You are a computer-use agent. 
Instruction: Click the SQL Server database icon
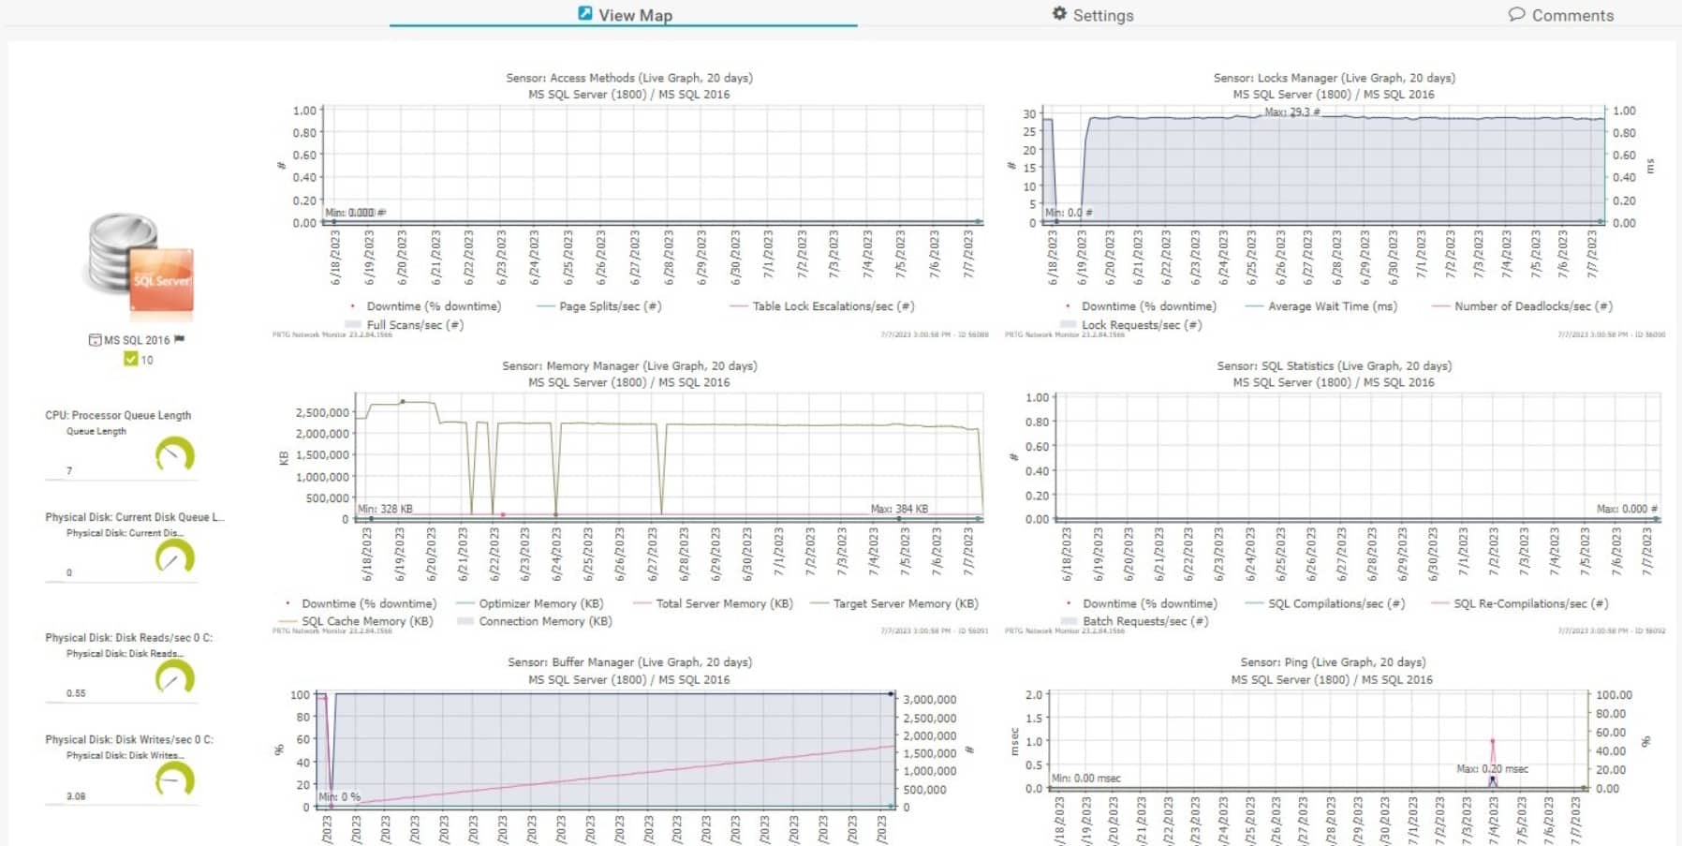[141, 265]
